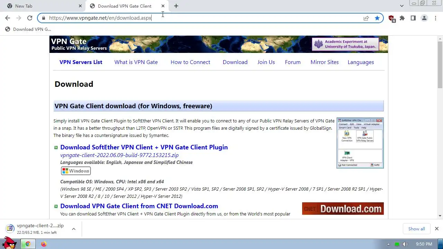Click green arrow bullet beside SoftEther download
The height and width of the screenshot is (249, 443).
point(56,148)
